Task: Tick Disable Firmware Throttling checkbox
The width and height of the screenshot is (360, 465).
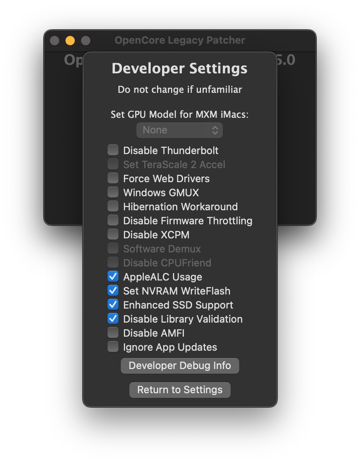Action: [113, 220]
